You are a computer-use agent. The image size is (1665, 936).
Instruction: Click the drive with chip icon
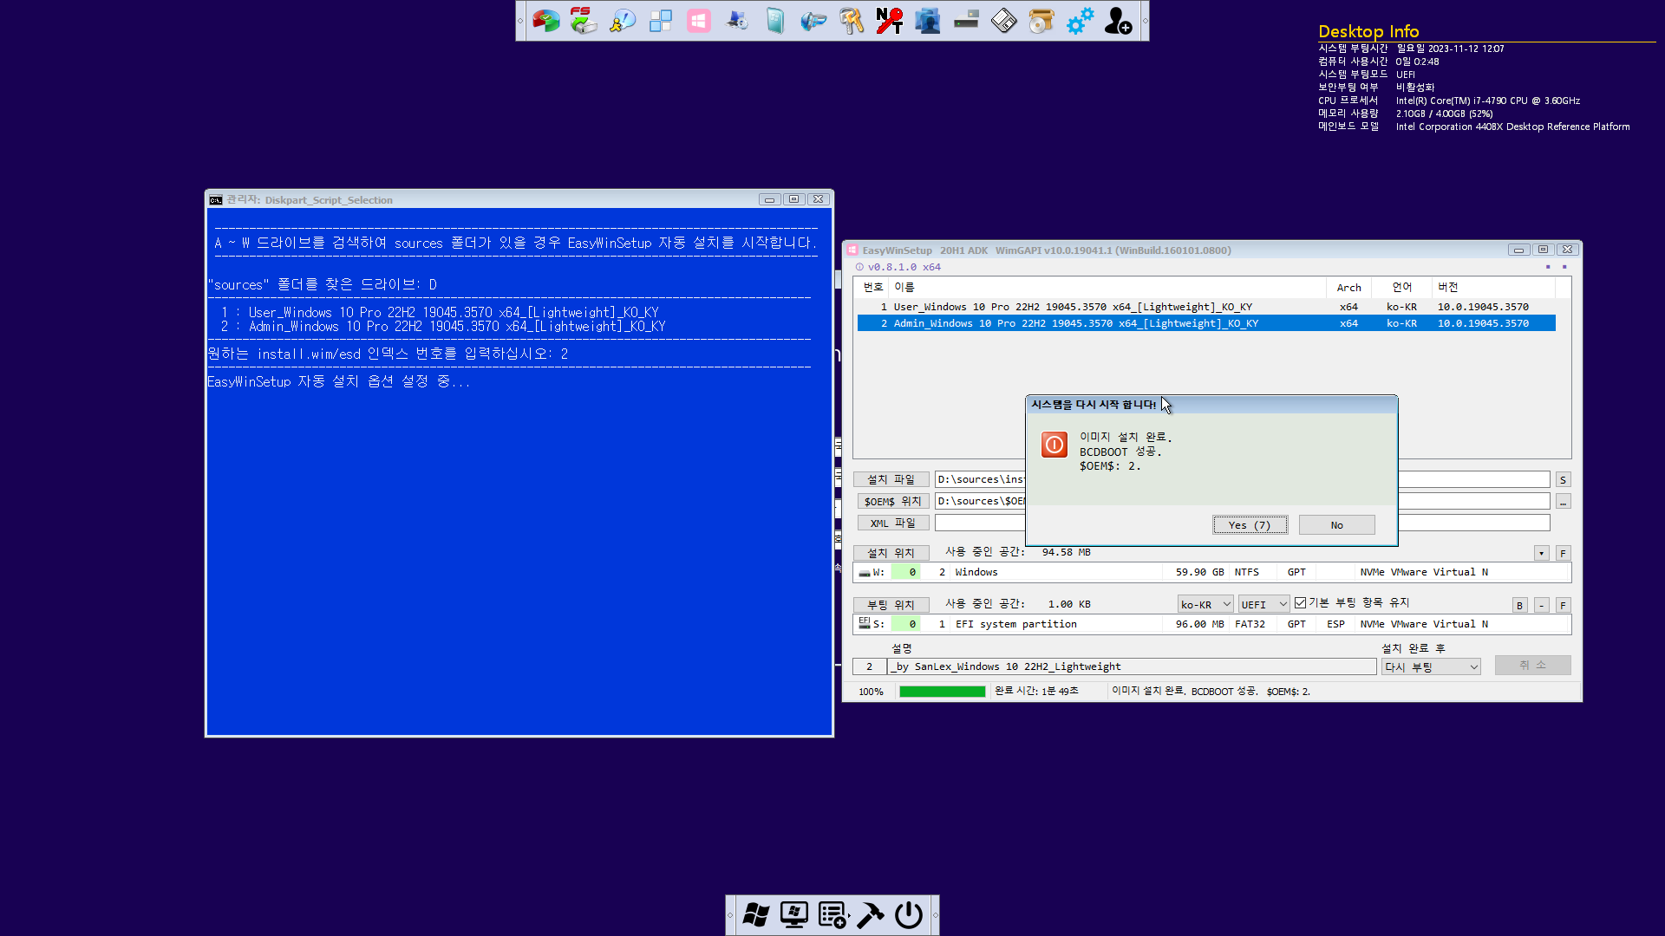click(965, 20)
